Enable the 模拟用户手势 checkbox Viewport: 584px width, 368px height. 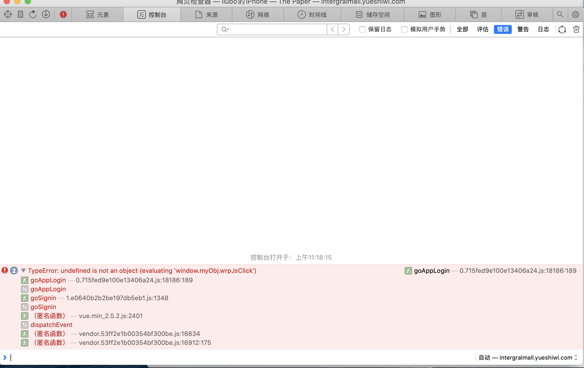404,29
